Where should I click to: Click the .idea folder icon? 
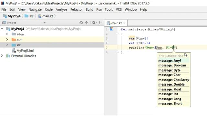tap(14, 34)
